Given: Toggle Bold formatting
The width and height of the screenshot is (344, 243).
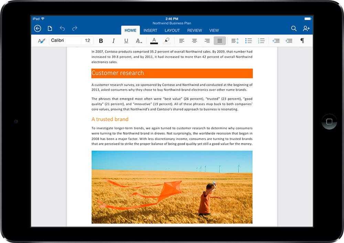Looking at the screenshot, I should [101, 41].
